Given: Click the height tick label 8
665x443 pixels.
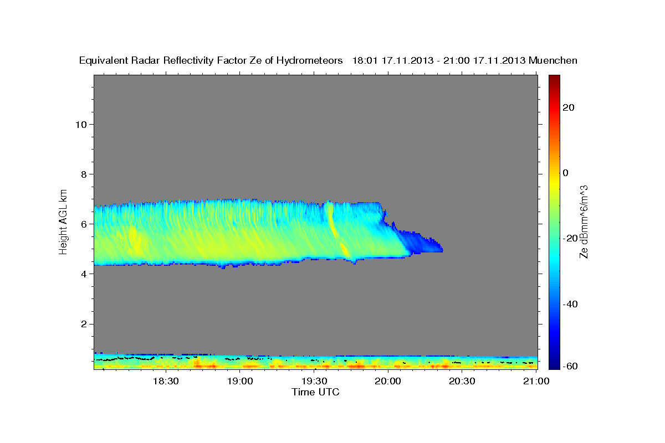Looking at the screenshot, I should [84, 174].
